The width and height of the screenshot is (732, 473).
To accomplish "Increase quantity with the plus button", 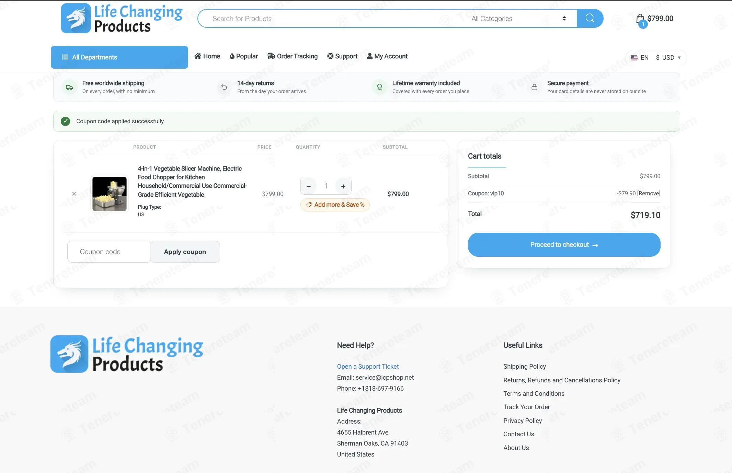I will tap(343, 186).
